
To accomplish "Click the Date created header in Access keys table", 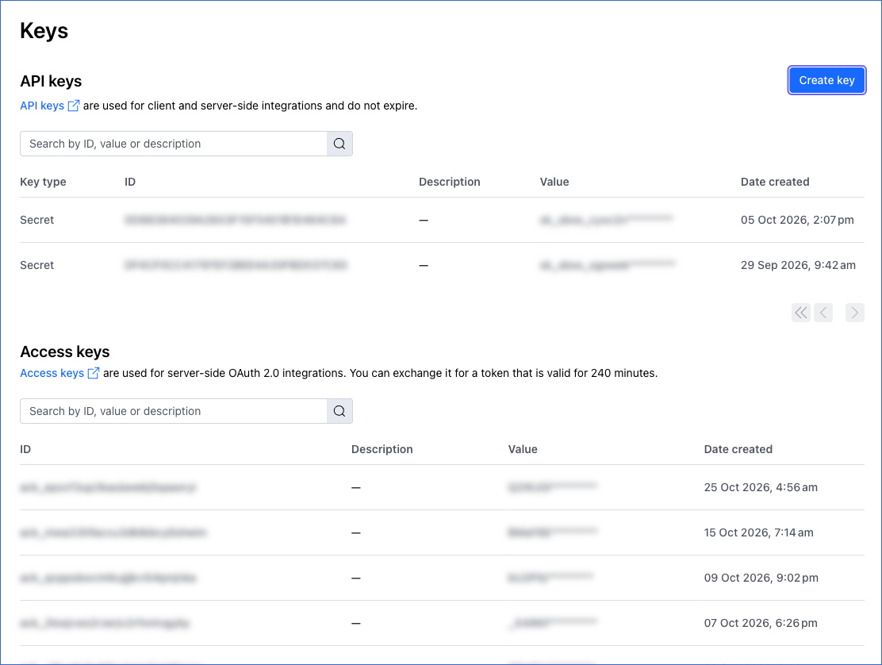I will (x=738, y=449).
